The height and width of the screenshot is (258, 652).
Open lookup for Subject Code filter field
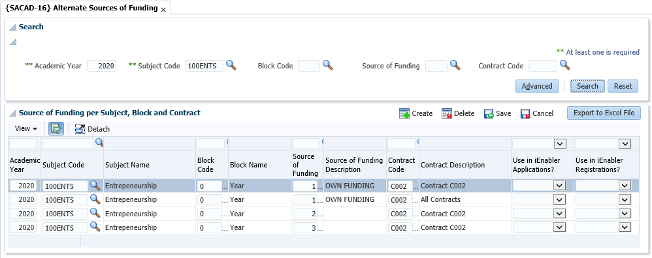(x=99, y=143)
